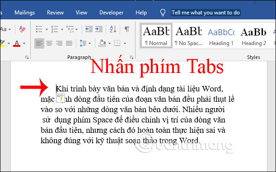This screenshot has width=276, height=172.
Task: Switch to the Review tab
Action: coord(55,13)
